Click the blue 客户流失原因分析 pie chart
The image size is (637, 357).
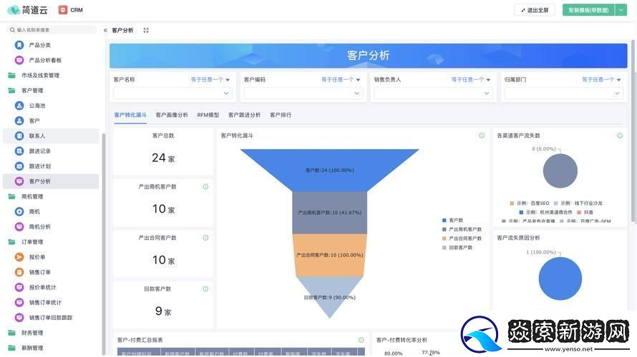[x=560, y=278]
